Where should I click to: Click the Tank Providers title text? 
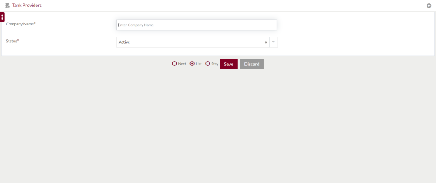pyautogui.click(x=27, y=5)
